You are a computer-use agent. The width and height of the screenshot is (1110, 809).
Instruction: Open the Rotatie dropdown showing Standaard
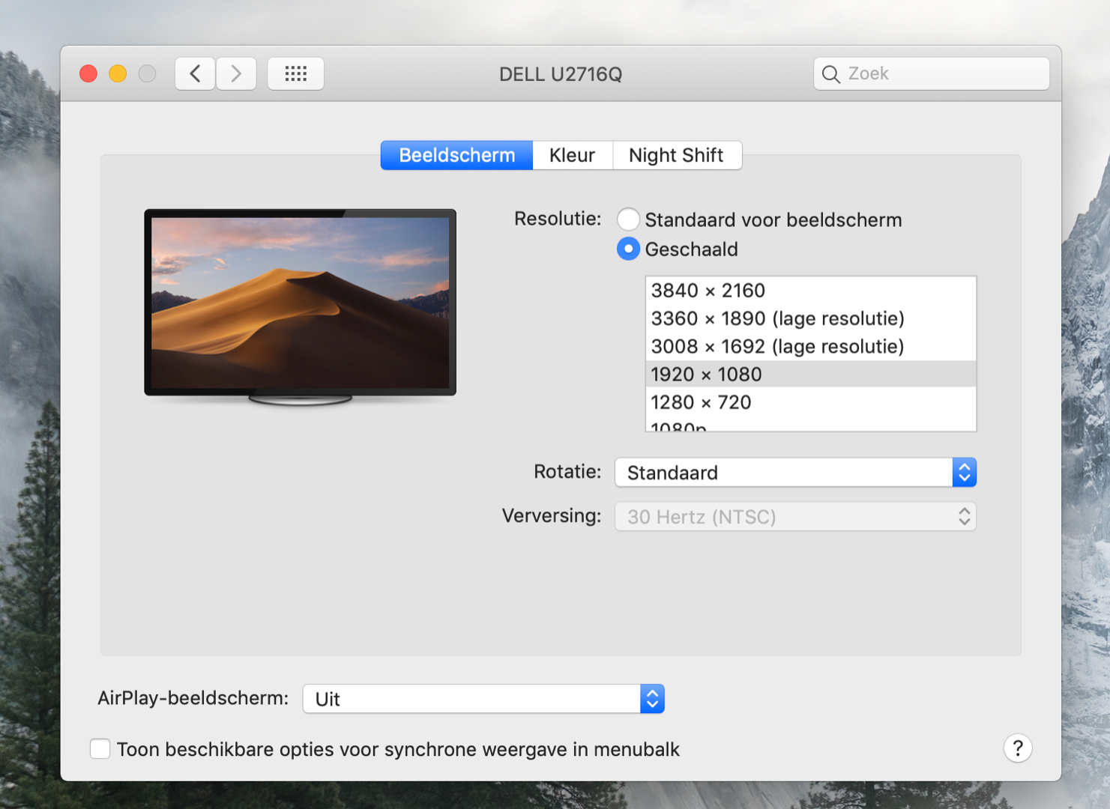click(x=795, y=473)
